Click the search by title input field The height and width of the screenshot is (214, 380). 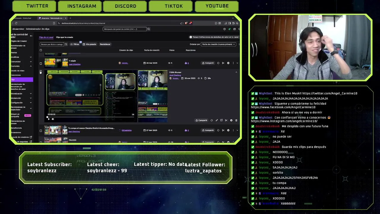(x=52, y=44)
